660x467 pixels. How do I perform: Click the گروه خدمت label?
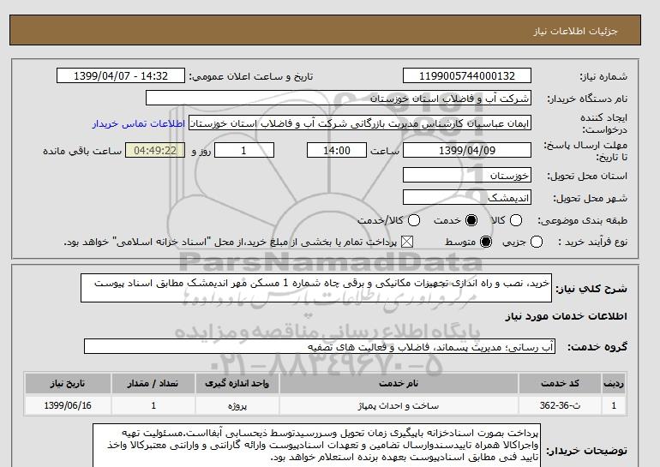click(597, 347)
